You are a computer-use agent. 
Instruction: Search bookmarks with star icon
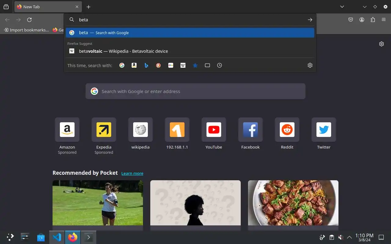195,65
